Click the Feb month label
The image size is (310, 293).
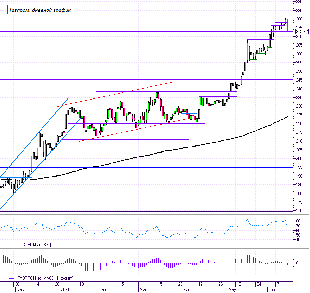pyautogui.click(x=103, y=289)
